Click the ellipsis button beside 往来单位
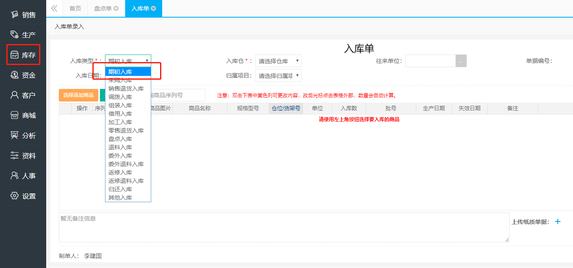Image resolution: width=573 pixels, height=268 pixels. pos(461,61)
